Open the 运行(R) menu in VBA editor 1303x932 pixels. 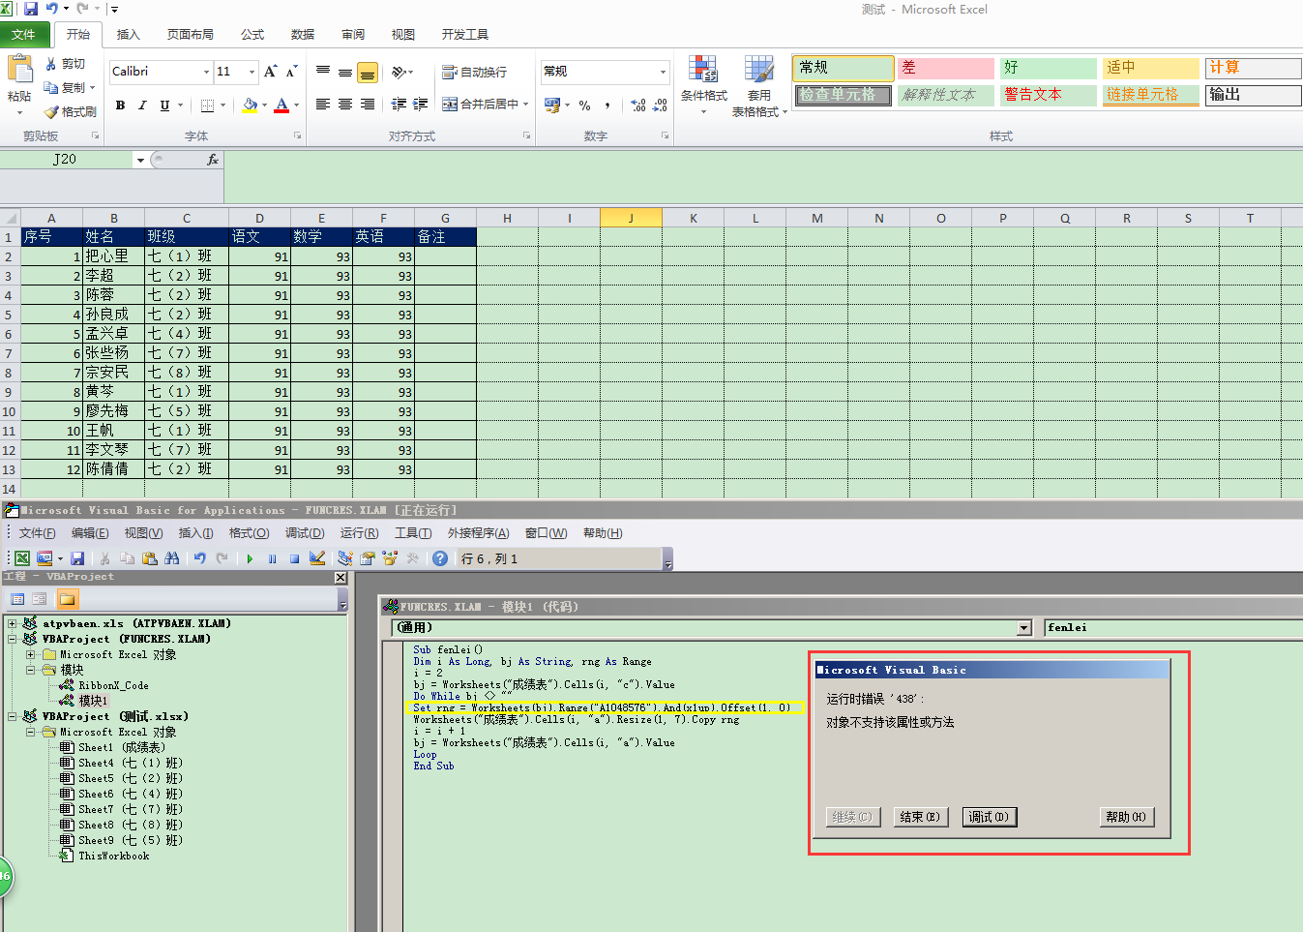click(x=359, y=533)
